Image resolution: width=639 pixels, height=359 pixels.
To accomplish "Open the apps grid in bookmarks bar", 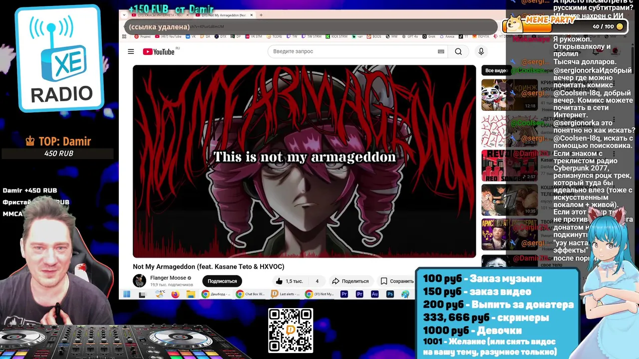I will point(124,36).
